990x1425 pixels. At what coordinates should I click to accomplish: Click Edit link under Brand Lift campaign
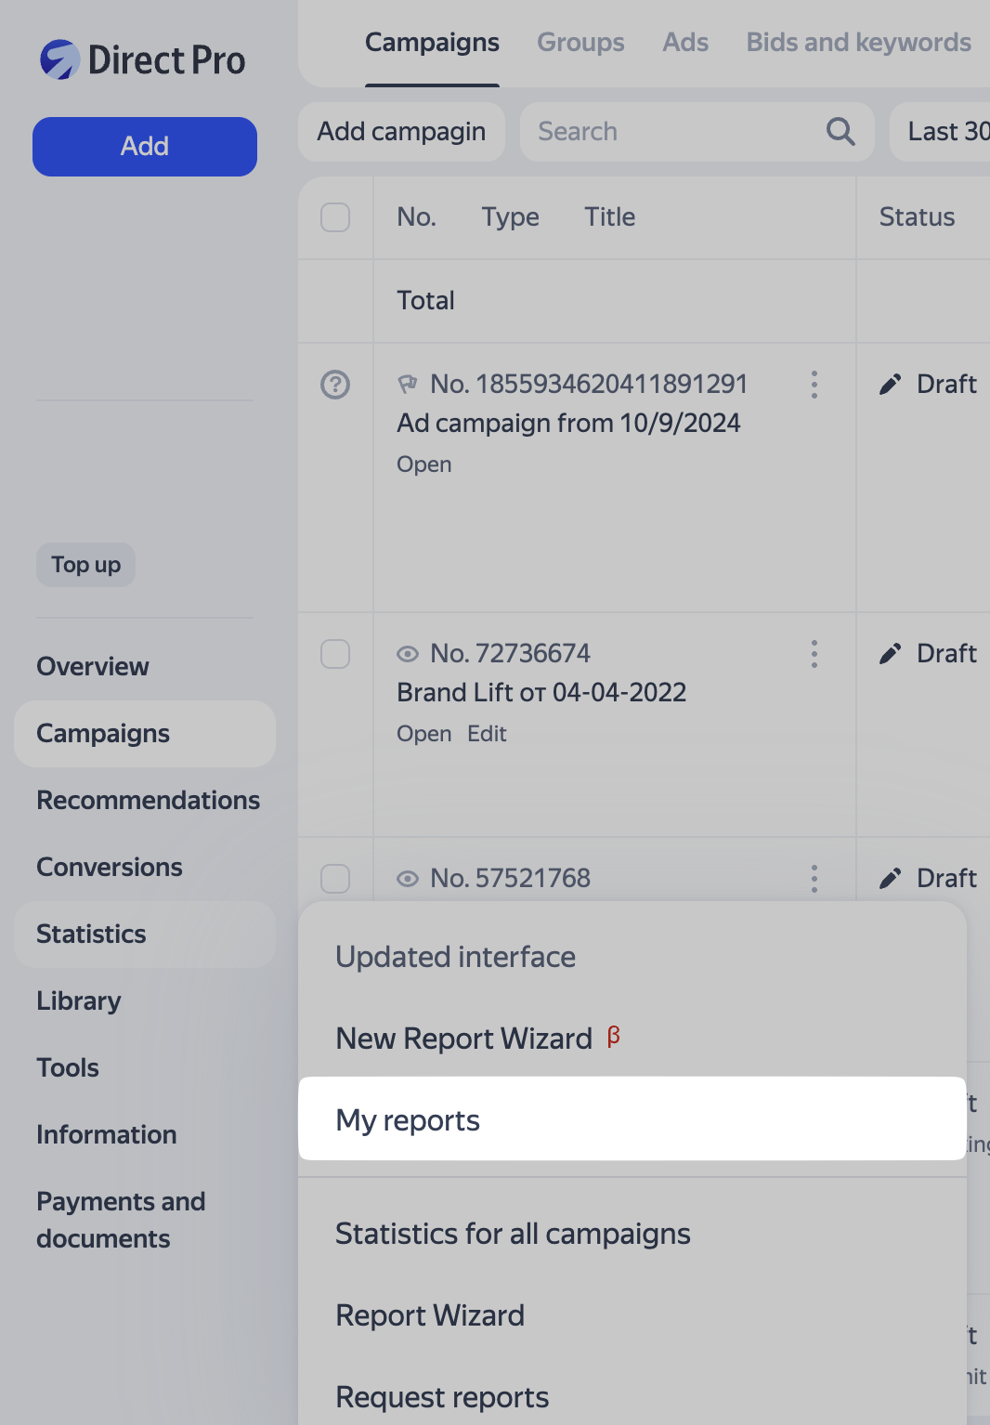(487, 734)
